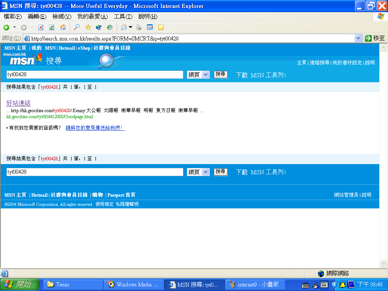The height and width of the screenshot is (291, 388).
Task: Open the 工具(T) menu
Action: tap(123, 17)
